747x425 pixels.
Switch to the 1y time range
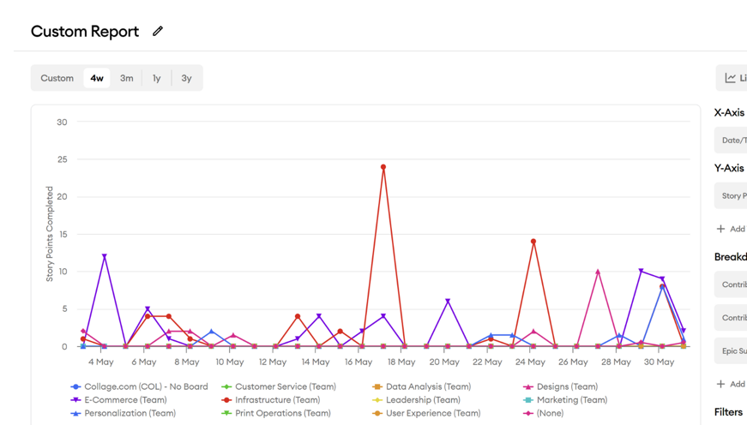pos(156,78)
